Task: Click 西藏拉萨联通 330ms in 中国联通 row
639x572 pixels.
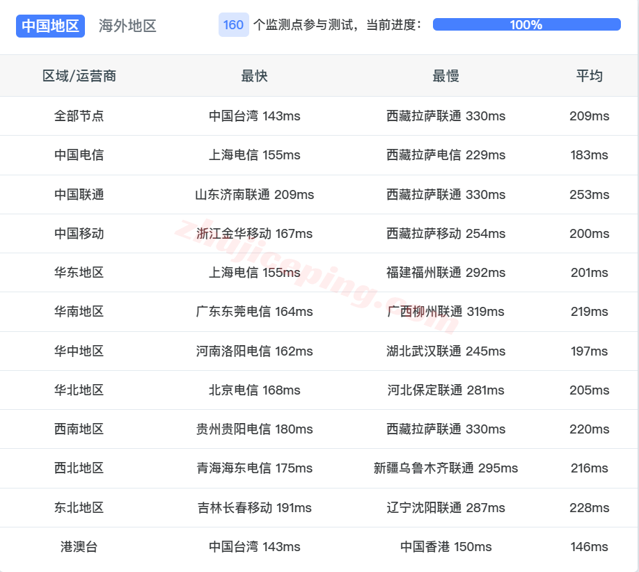Action: coord(445,194)
